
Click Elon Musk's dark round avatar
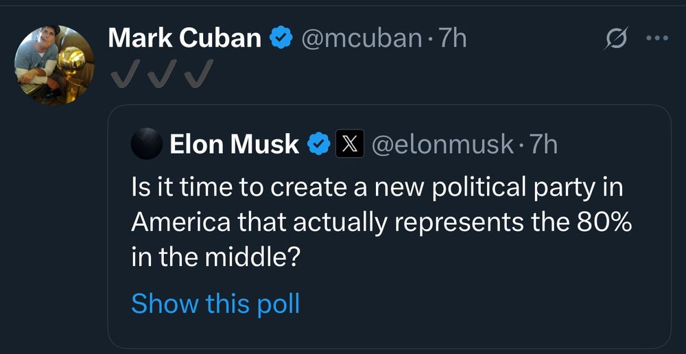pyautogui.click(x=147, y=145)
